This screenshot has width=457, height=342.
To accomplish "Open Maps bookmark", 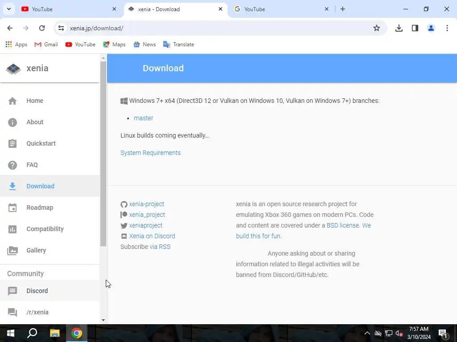I will [114, 45].
